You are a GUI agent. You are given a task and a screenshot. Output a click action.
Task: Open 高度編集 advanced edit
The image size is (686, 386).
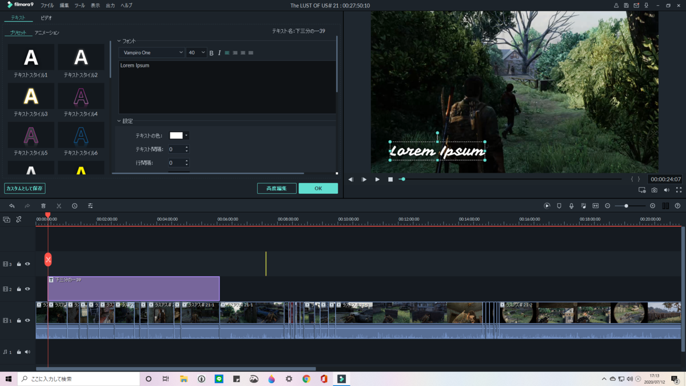point(277,188)
